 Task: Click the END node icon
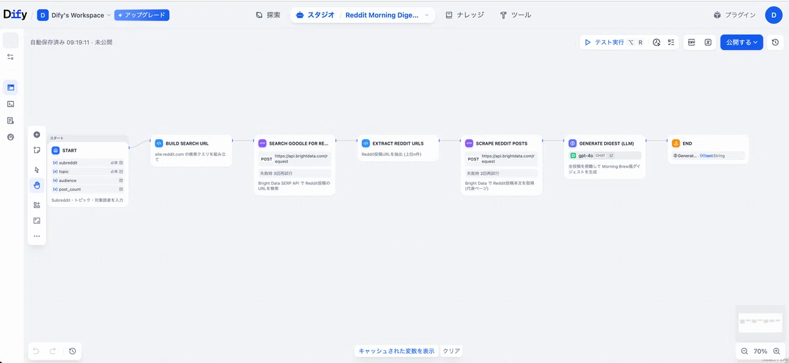[676, 143]
